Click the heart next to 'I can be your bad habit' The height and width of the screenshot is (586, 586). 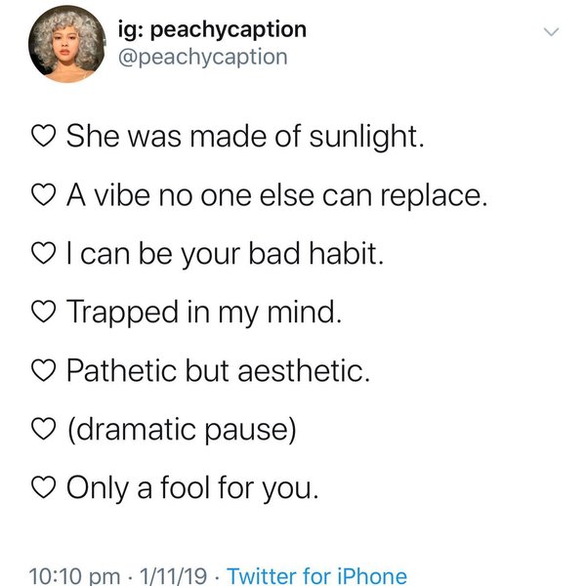tap(47, 254)
